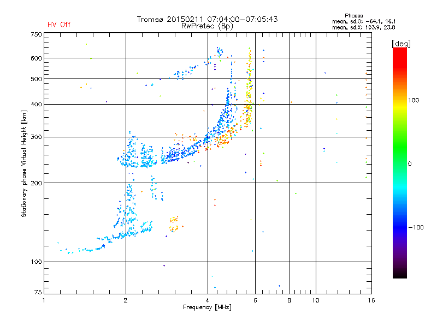
Task: Click the plot title 'Tromsø 20150211 07:04:00-07:05:43'
Action: coord(207,19)
